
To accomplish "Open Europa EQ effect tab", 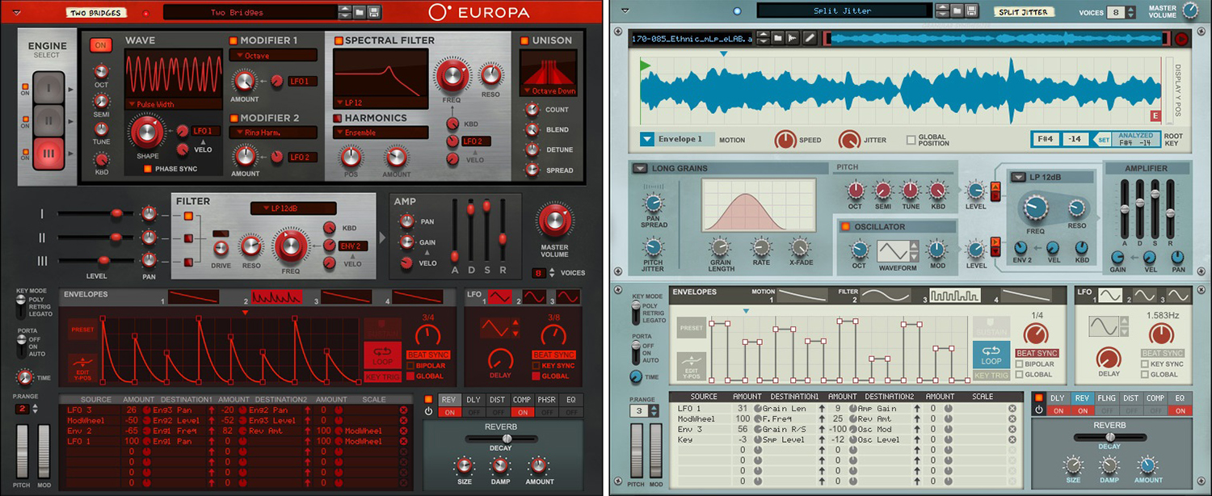I will (x=570, y=399).
